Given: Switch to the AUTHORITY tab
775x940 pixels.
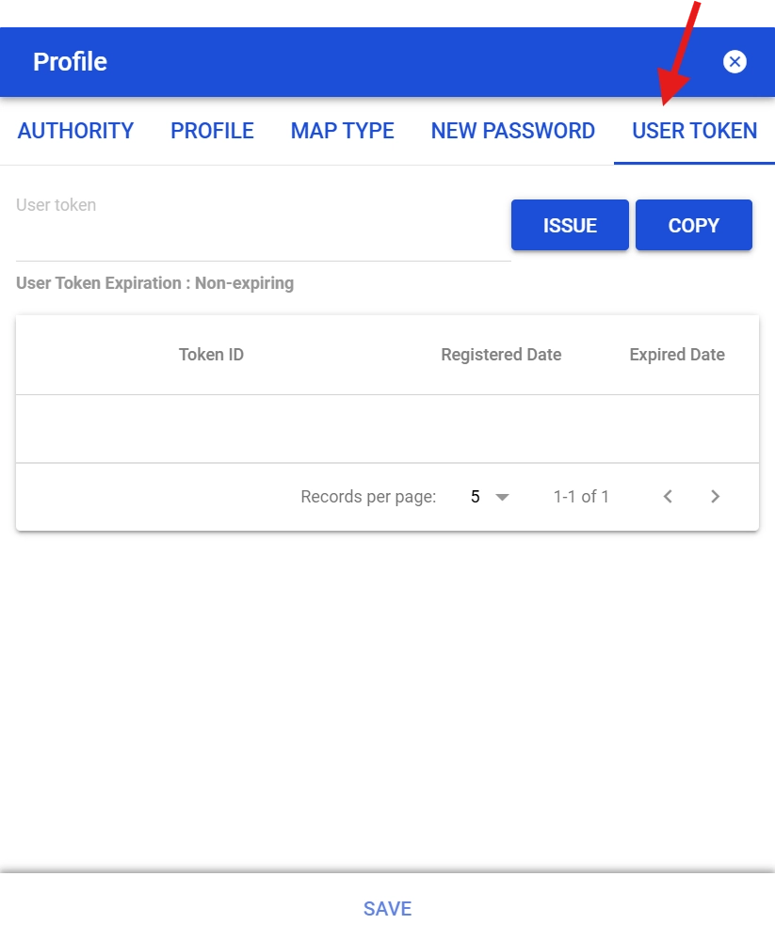Looking at the screenshot, I should pos(76,131).
